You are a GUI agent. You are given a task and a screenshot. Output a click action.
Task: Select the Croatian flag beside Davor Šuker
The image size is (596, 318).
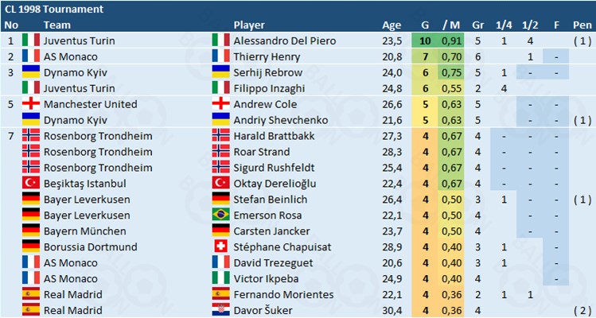[x=221, y=310]
